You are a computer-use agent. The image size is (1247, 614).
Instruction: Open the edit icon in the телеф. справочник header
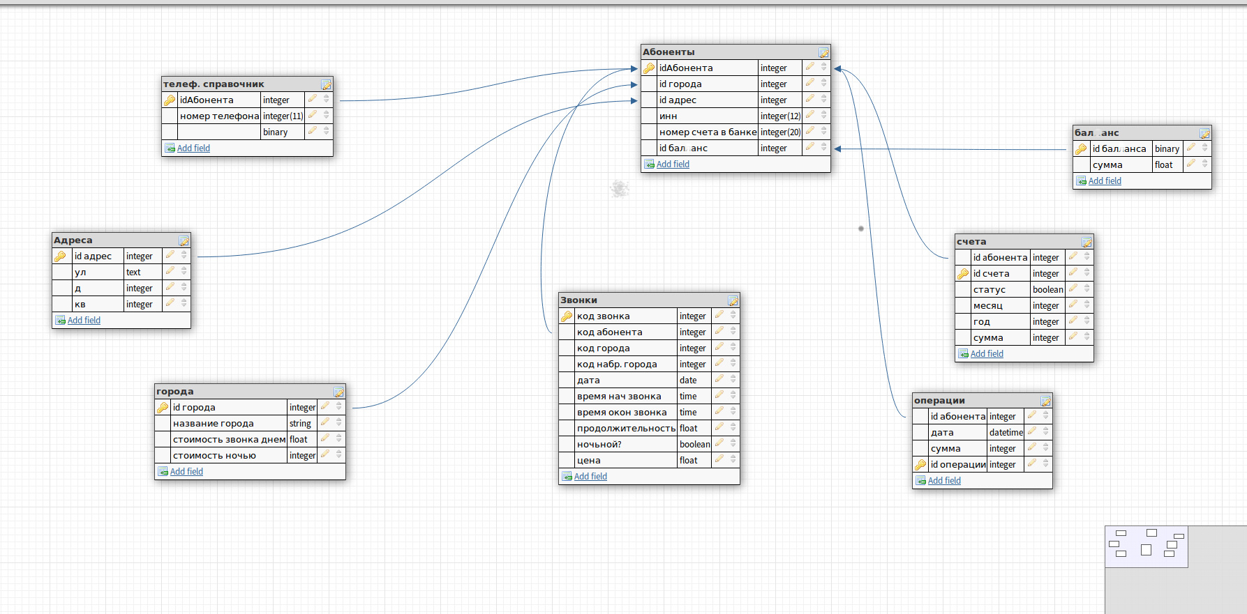coord(326,84)
